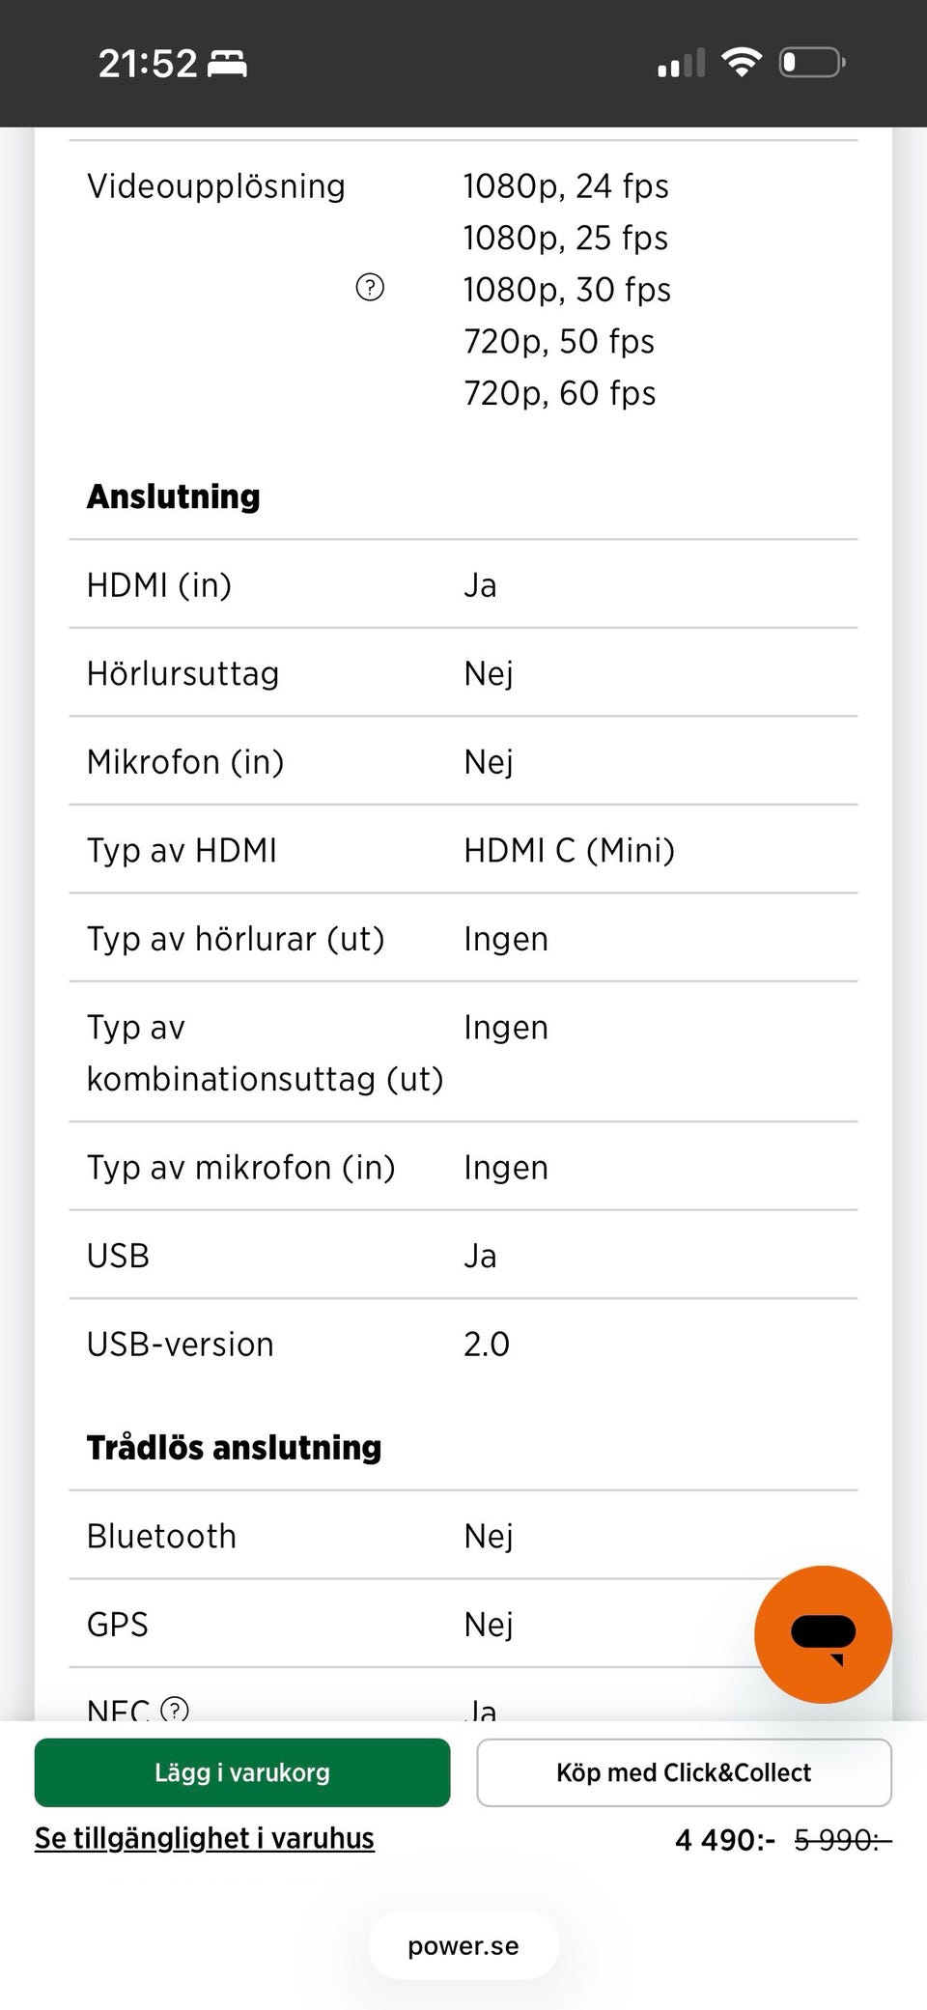Open help icon beside Videoupplösning

pyautogui.click(x=370, y=288)
